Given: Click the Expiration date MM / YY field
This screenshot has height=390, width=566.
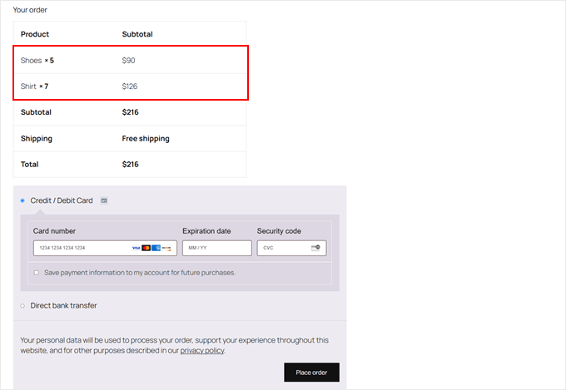Looking at the screenshot, I should pyautogui.click(x=216, y=248).
